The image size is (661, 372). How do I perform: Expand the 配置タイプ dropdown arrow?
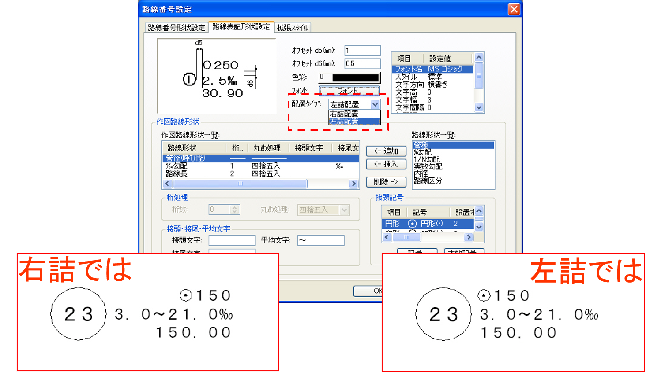point(375,105)
